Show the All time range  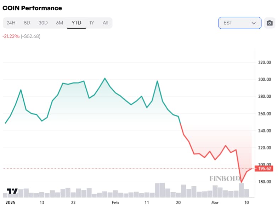pyautogui.click(x=105, y=23)
